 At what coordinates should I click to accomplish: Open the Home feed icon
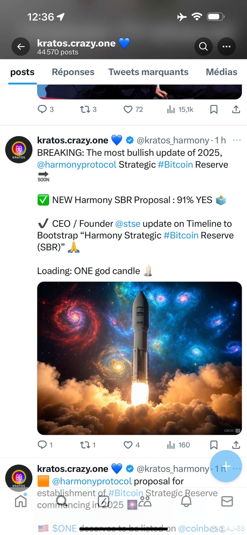pyautogui.click(x=20, y=501)
